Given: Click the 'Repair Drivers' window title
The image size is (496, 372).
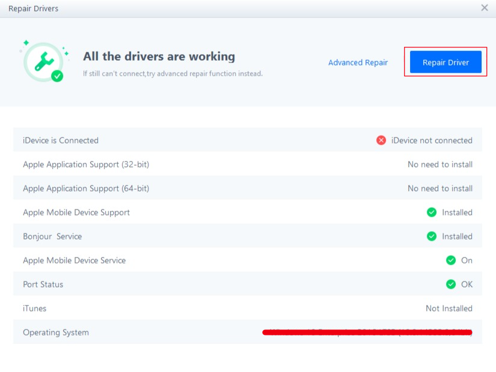Looking at the screenshot, I should pyautogui.click(x=33, y=8).
